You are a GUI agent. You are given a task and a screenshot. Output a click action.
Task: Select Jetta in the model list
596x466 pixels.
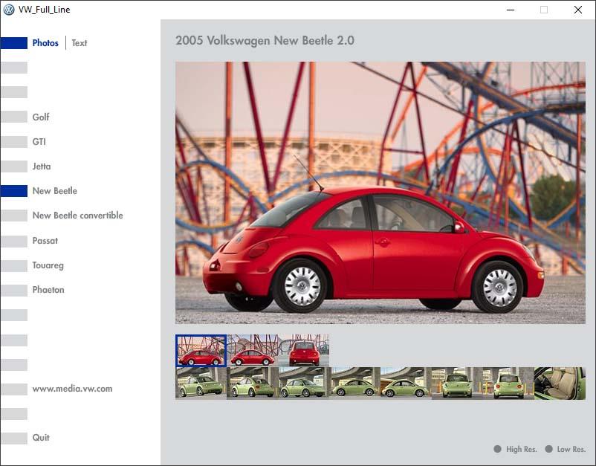42,166
